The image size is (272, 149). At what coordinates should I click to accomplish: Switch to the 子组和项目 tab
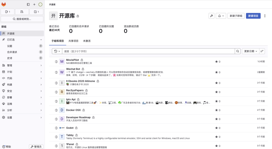pos(58,41)
